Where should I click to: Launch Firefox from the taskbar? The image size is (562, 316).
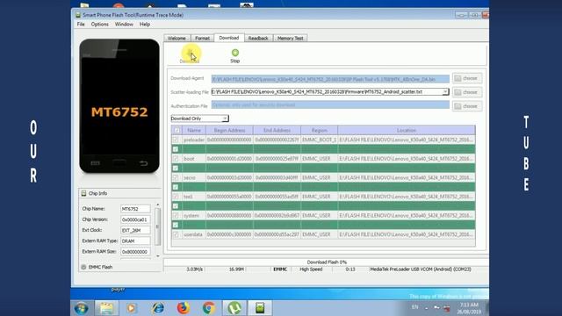point(184,308)
